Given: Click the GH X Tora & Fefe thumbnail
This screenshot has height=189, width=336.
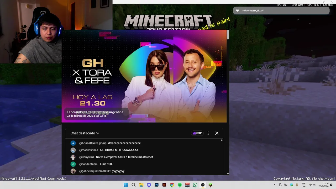Looking at the screenshot, I should (x=144, y=76).
